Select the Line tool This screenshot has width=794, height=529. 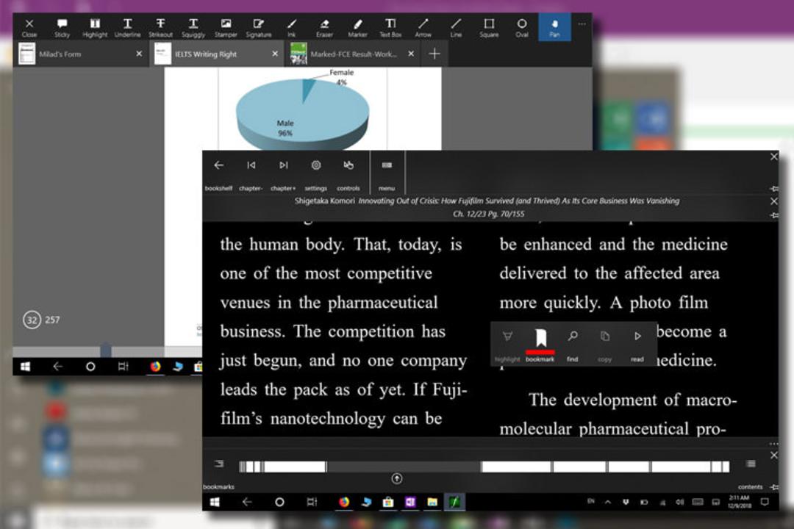coord(457,28)
